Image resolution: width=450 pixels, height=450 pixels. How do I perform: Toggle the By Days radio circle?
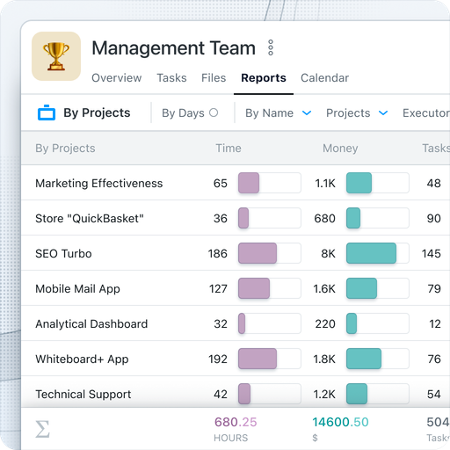tap(214, 112)
